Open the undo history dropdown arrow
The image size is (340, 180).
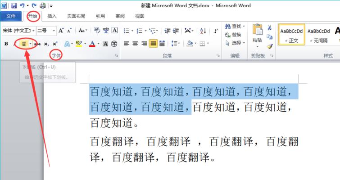pyautogui.click(x=28, y=5)
